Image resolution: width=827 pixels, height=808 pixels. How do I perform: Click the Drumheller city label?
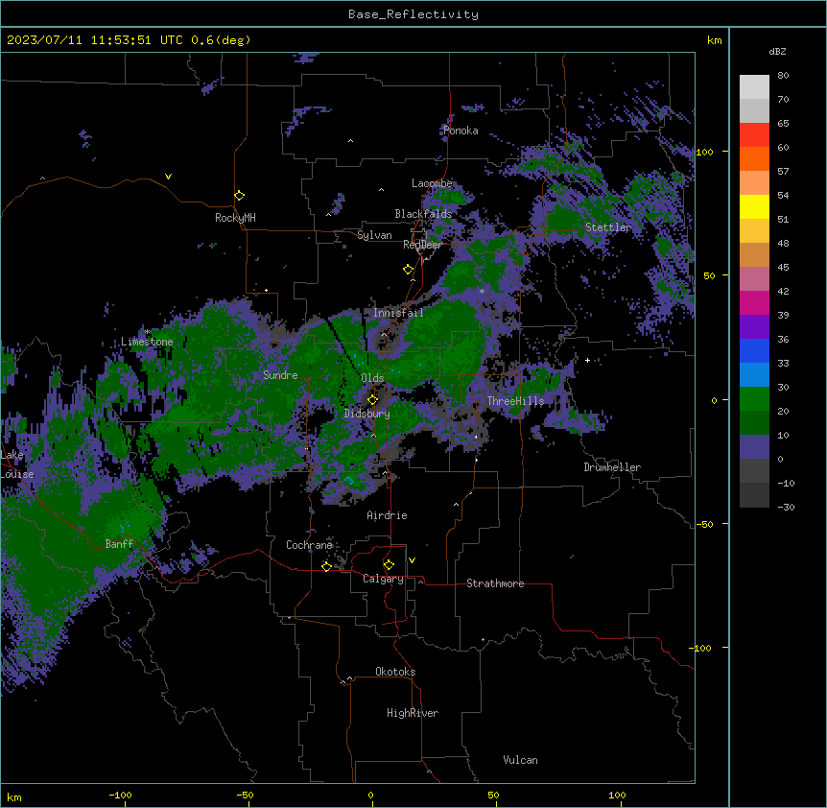tap(612, 467)
